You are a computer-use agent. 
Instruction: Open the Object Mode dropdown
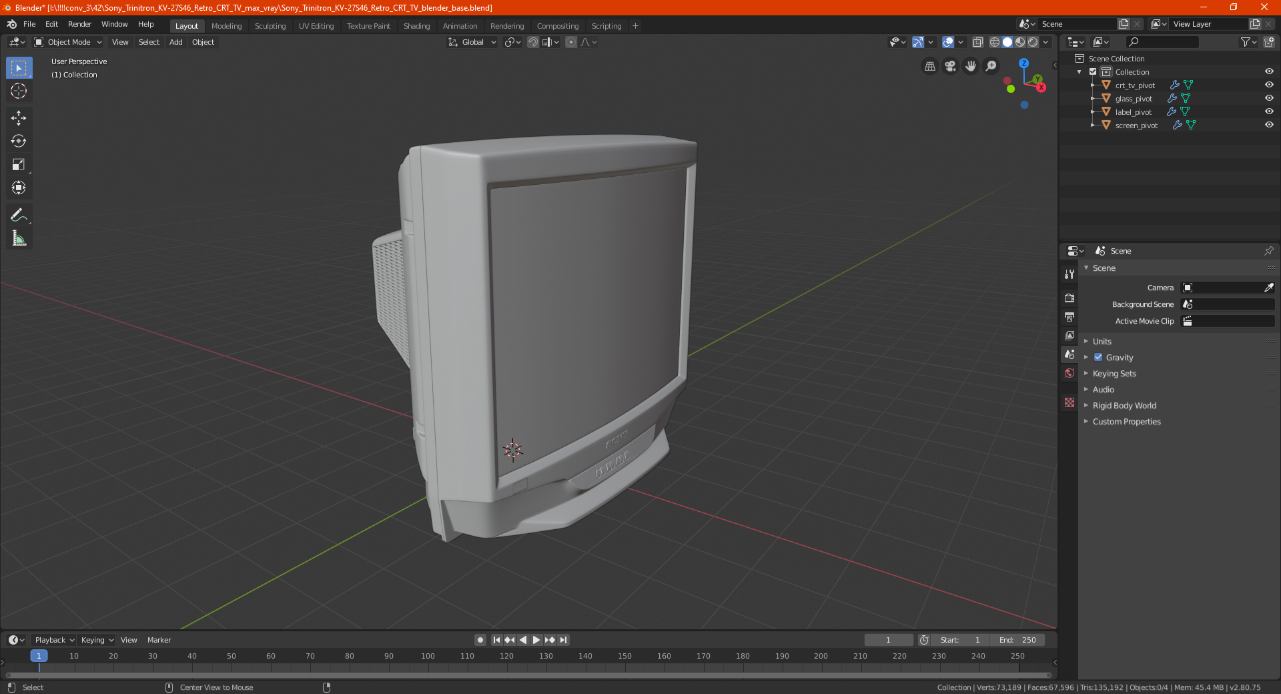click(68, 42)
